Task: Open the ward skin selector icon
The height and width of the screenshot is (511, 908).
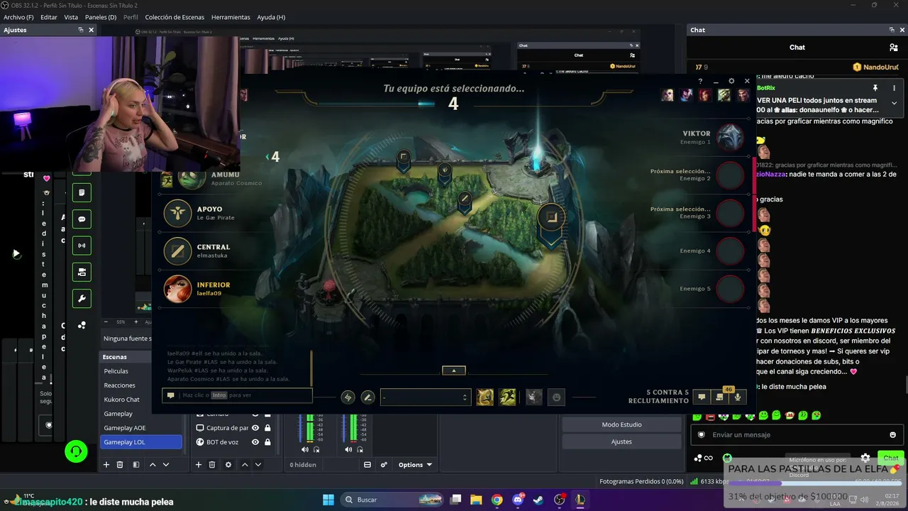Action: click(534, 397)
